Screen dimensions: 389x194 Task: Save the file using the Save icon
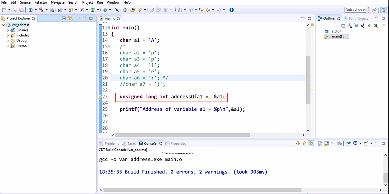coord(15,10)
